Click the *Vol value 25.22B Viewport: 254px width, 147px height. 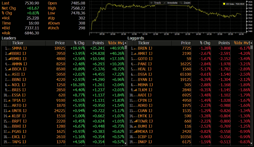[x=33, y=18]
